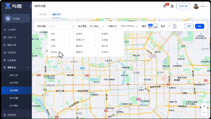
Task: Click the 东城区 label on the map
Action: click(x=137, y=73)
